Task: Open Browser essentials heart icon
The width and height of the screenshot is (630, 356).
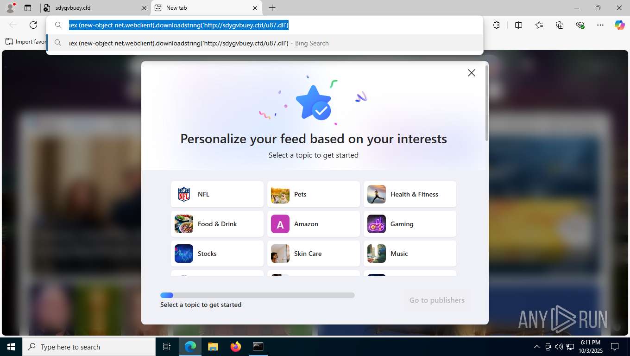Action: click(x=580, y=25)
